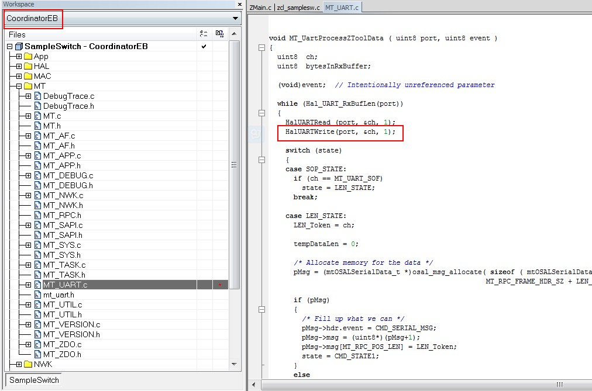This screenshot has height=391, width=592.
Task: Click the mt_uart.h header icon
Action: tap(37, 295)
